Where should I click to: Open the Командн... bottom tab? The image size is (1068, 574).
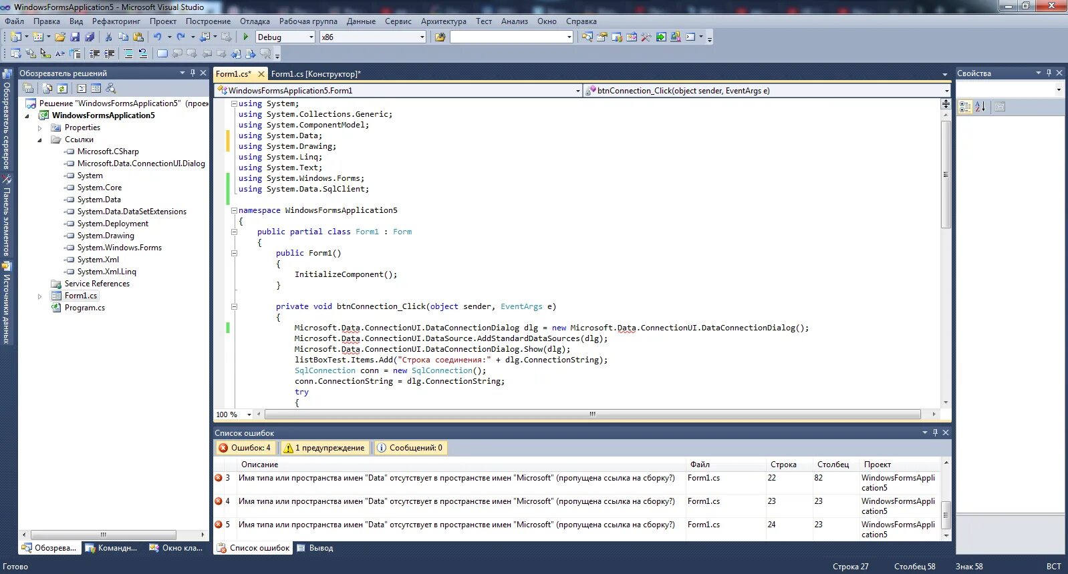[111, 548]
